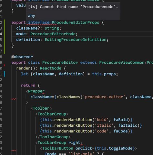Screen dimensions: 153x155
Task: Click the closing </ToolbarGroup> tag
Action: (x=53, y=137)
